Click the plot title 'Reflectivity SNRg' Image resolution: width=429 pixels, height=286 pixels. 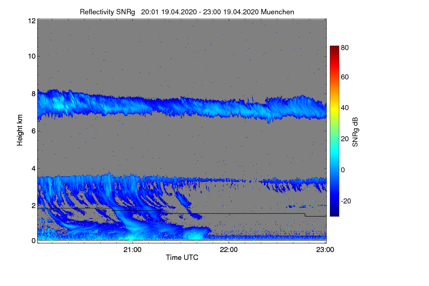(108, 12)
